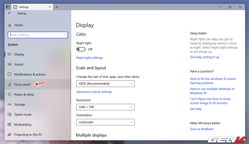Click the Multitasking icon

(9, 125)
